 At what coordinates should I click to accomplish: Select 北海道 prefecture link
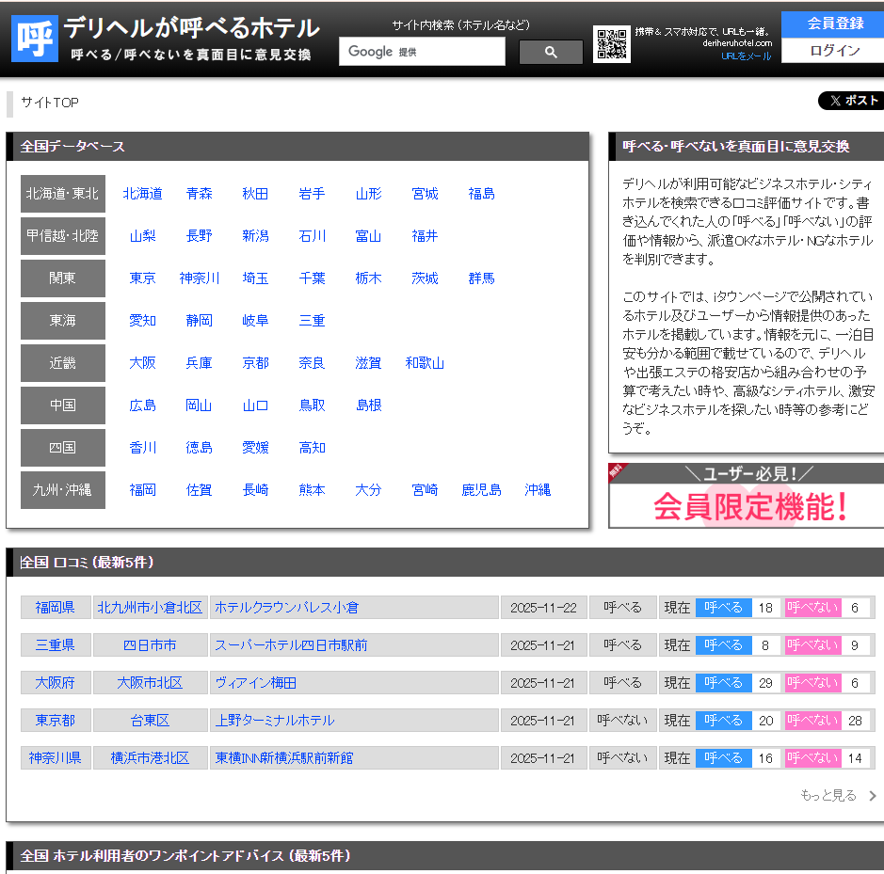click(x=142, y=194)
